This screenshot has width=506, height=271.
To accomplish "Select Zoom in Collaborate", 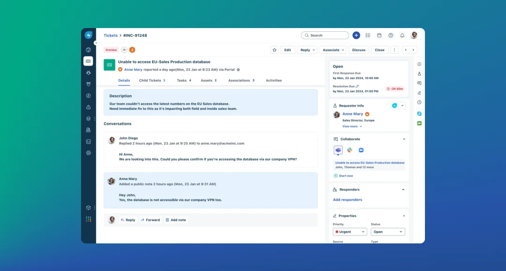I will pyautogui.click(x=361, y=150).
